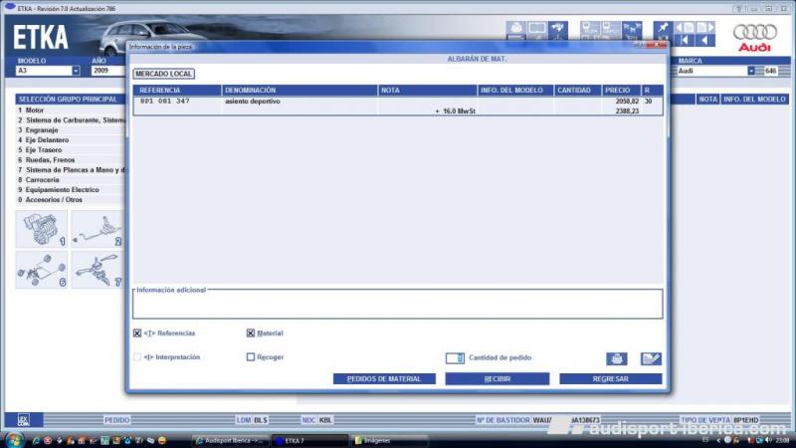
Task: Click the previous page arrow icon in toolbar
Action: [x=685, y=28]
